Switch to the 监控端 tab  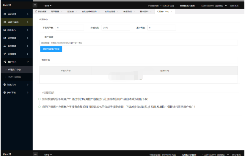point(70,12)
